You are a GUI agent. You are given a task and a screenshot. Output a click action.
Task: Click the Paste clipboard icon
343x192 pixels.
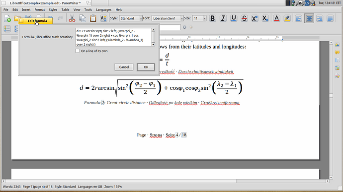point(93,18)
